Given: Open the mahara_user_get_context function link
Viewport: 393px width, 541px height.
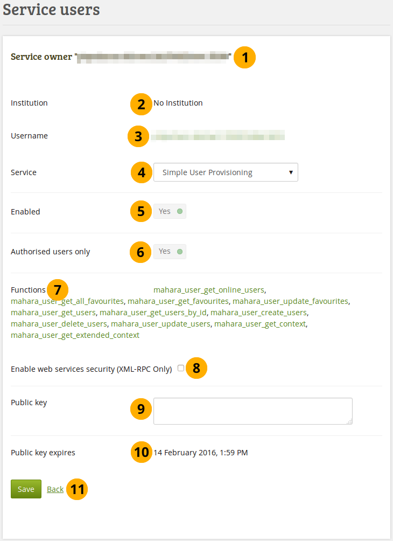Looking at the screenshot, I should (260, 324).
